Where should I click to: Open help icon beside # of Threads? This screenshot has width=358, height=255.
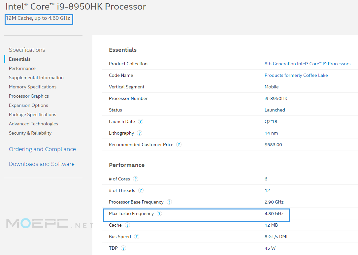(141, 190)
